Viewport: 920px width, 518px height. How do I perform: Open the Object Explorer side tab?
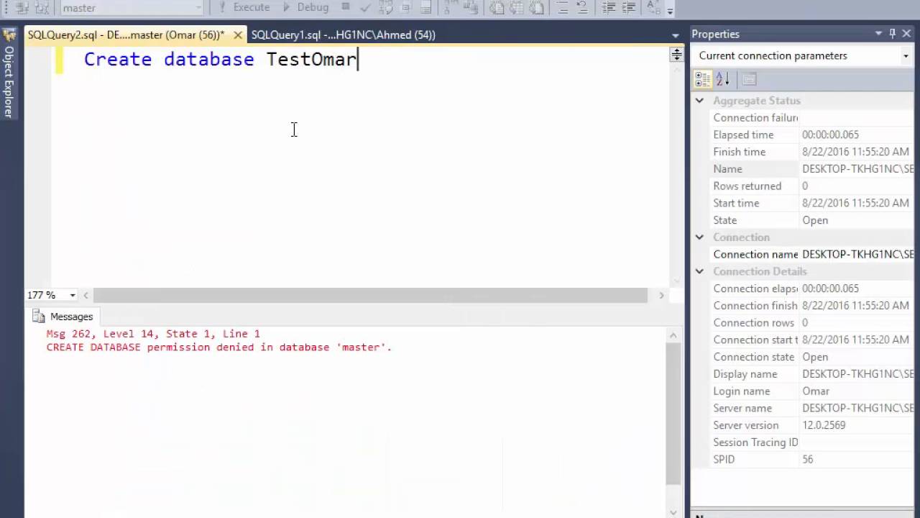point(9,81)
